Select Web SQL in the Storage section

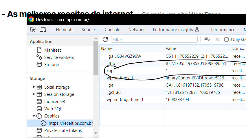(x=53, y=109)
